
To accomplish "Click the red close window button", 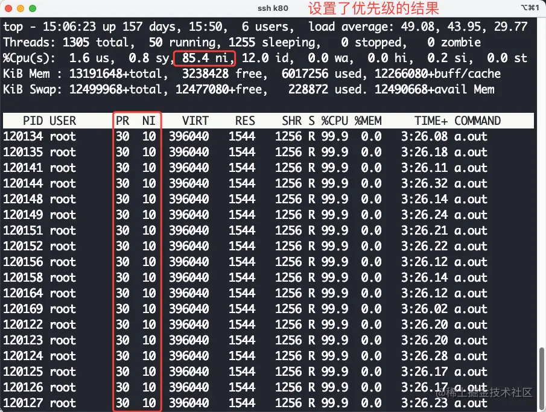I will [8, 8].
